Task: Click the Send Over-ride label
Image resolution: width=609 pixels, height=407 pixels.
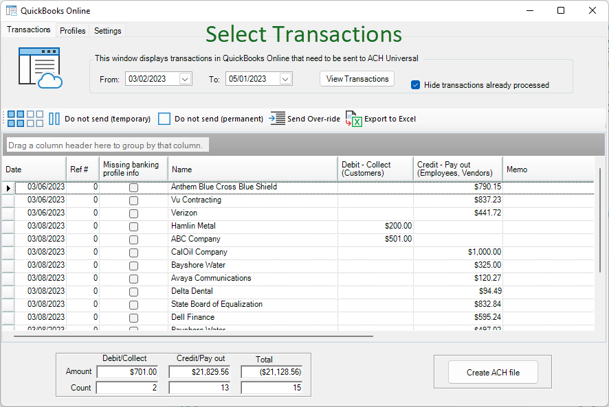Action: click(314, 119)
